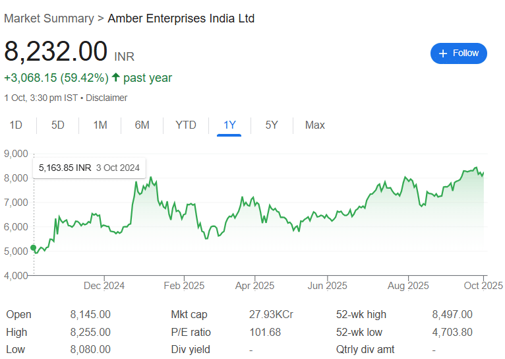Click the Follow button
The height and width of the screenshot is (359, 505).
(458, 53)
